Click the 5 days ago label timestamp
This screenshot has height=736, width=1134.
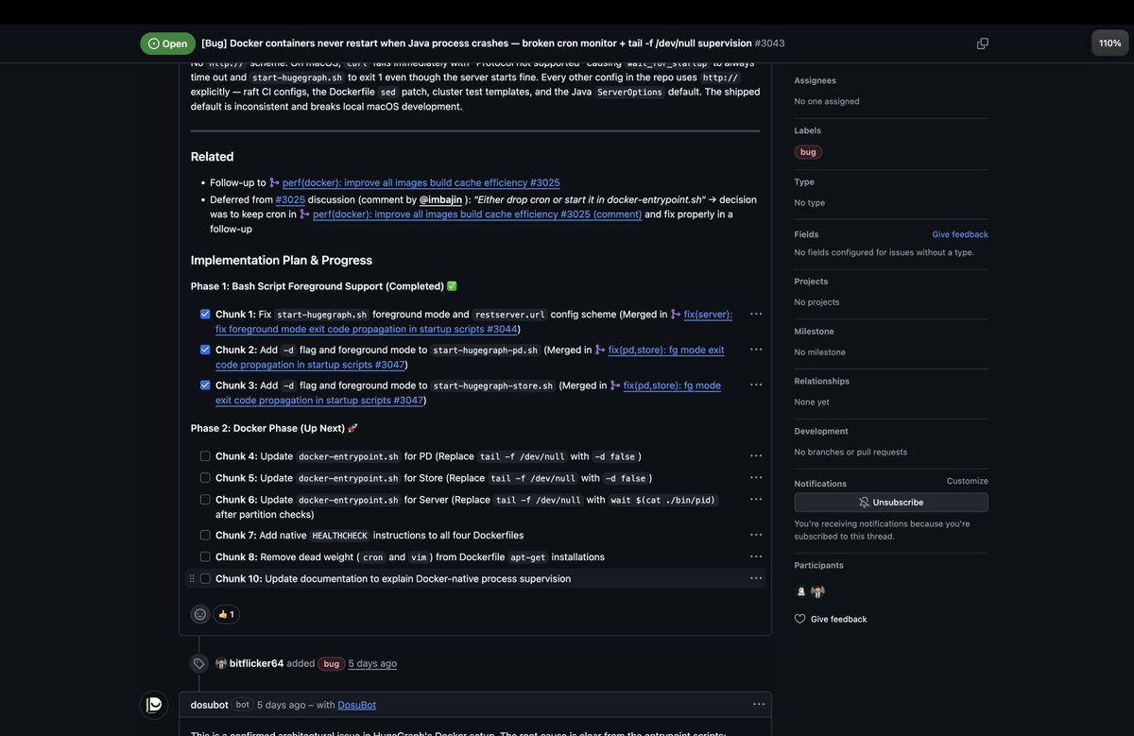pos(372,663)
